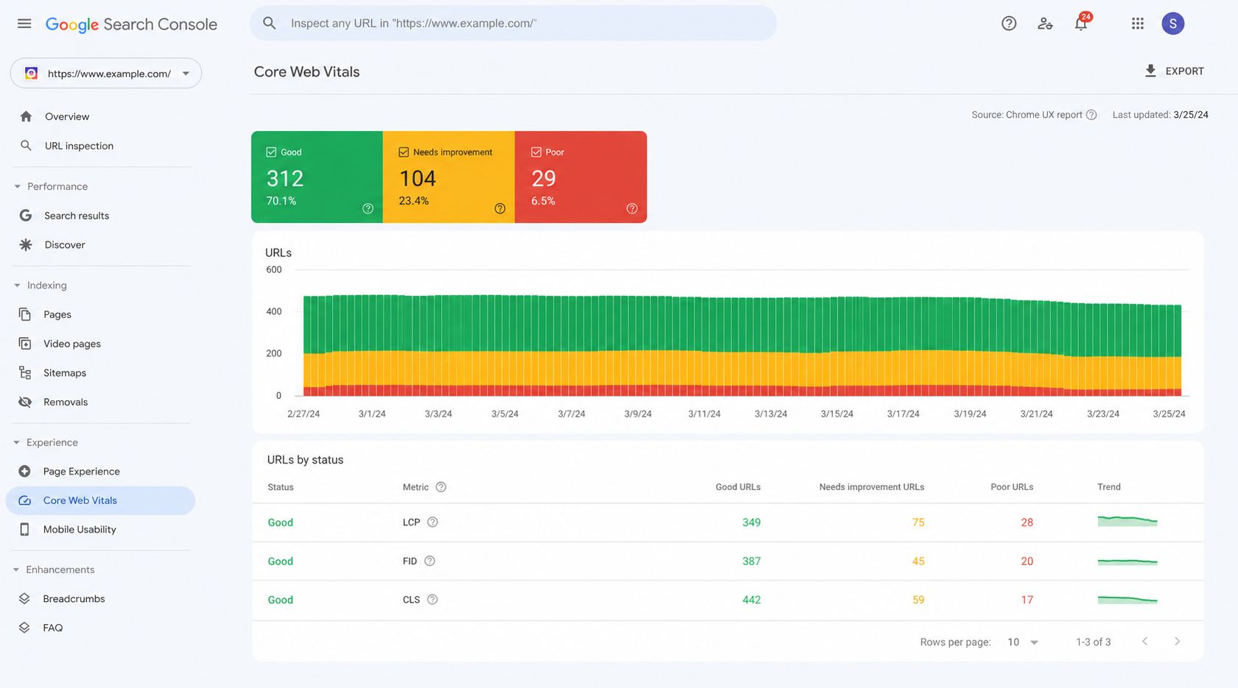
Task: Select the yellow Needs improvement card
Action: 449,177
